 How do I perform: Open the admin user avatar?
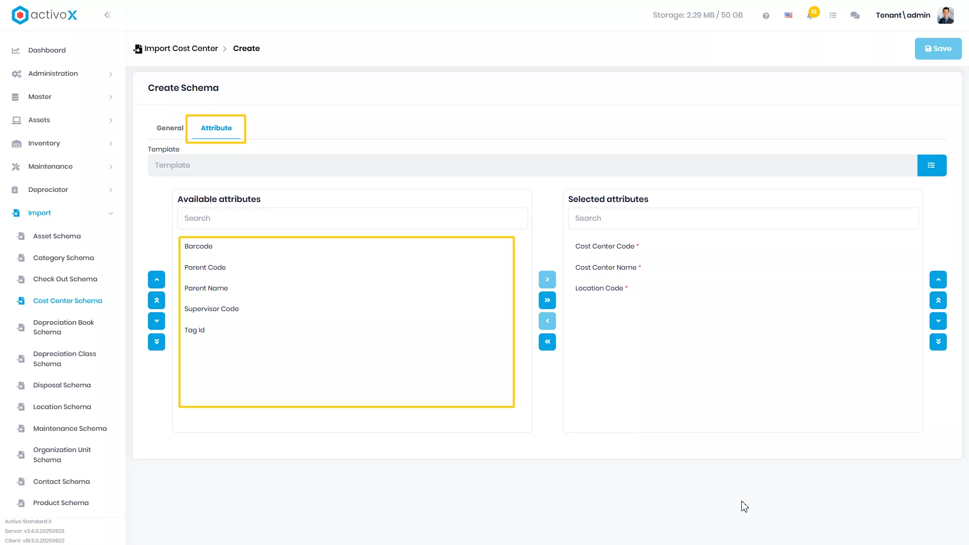click(945, 15)
